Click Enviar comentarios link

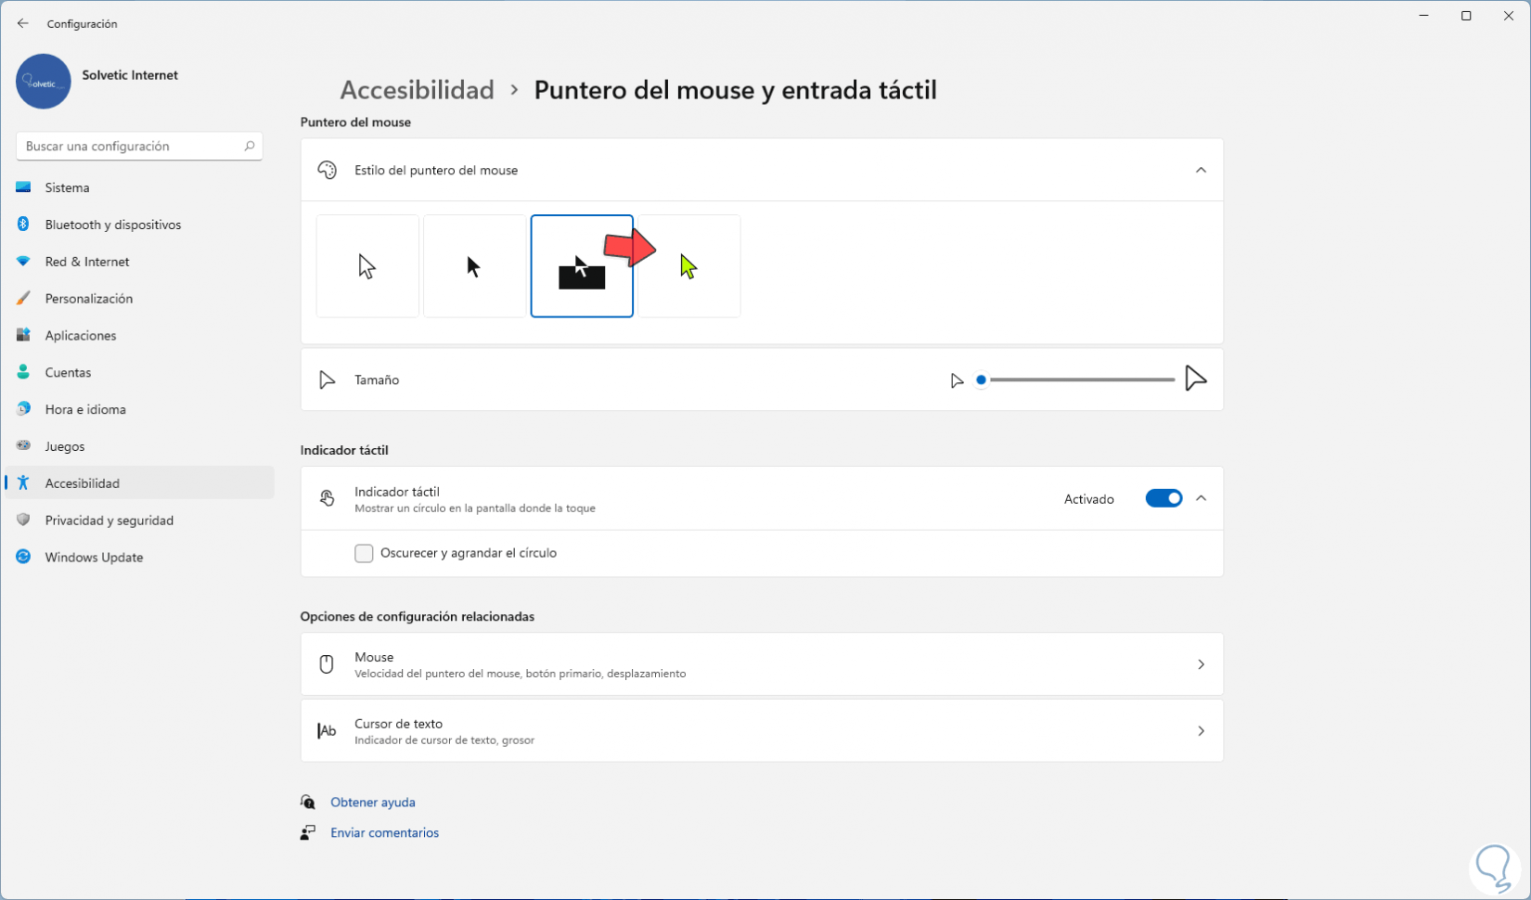(x=384, y=833)
